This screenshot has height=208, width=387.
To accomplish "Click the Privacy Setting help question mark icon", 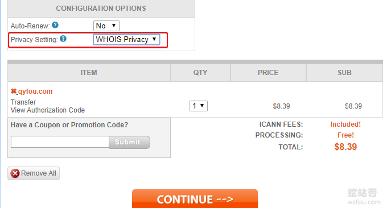I will (63, 39).
